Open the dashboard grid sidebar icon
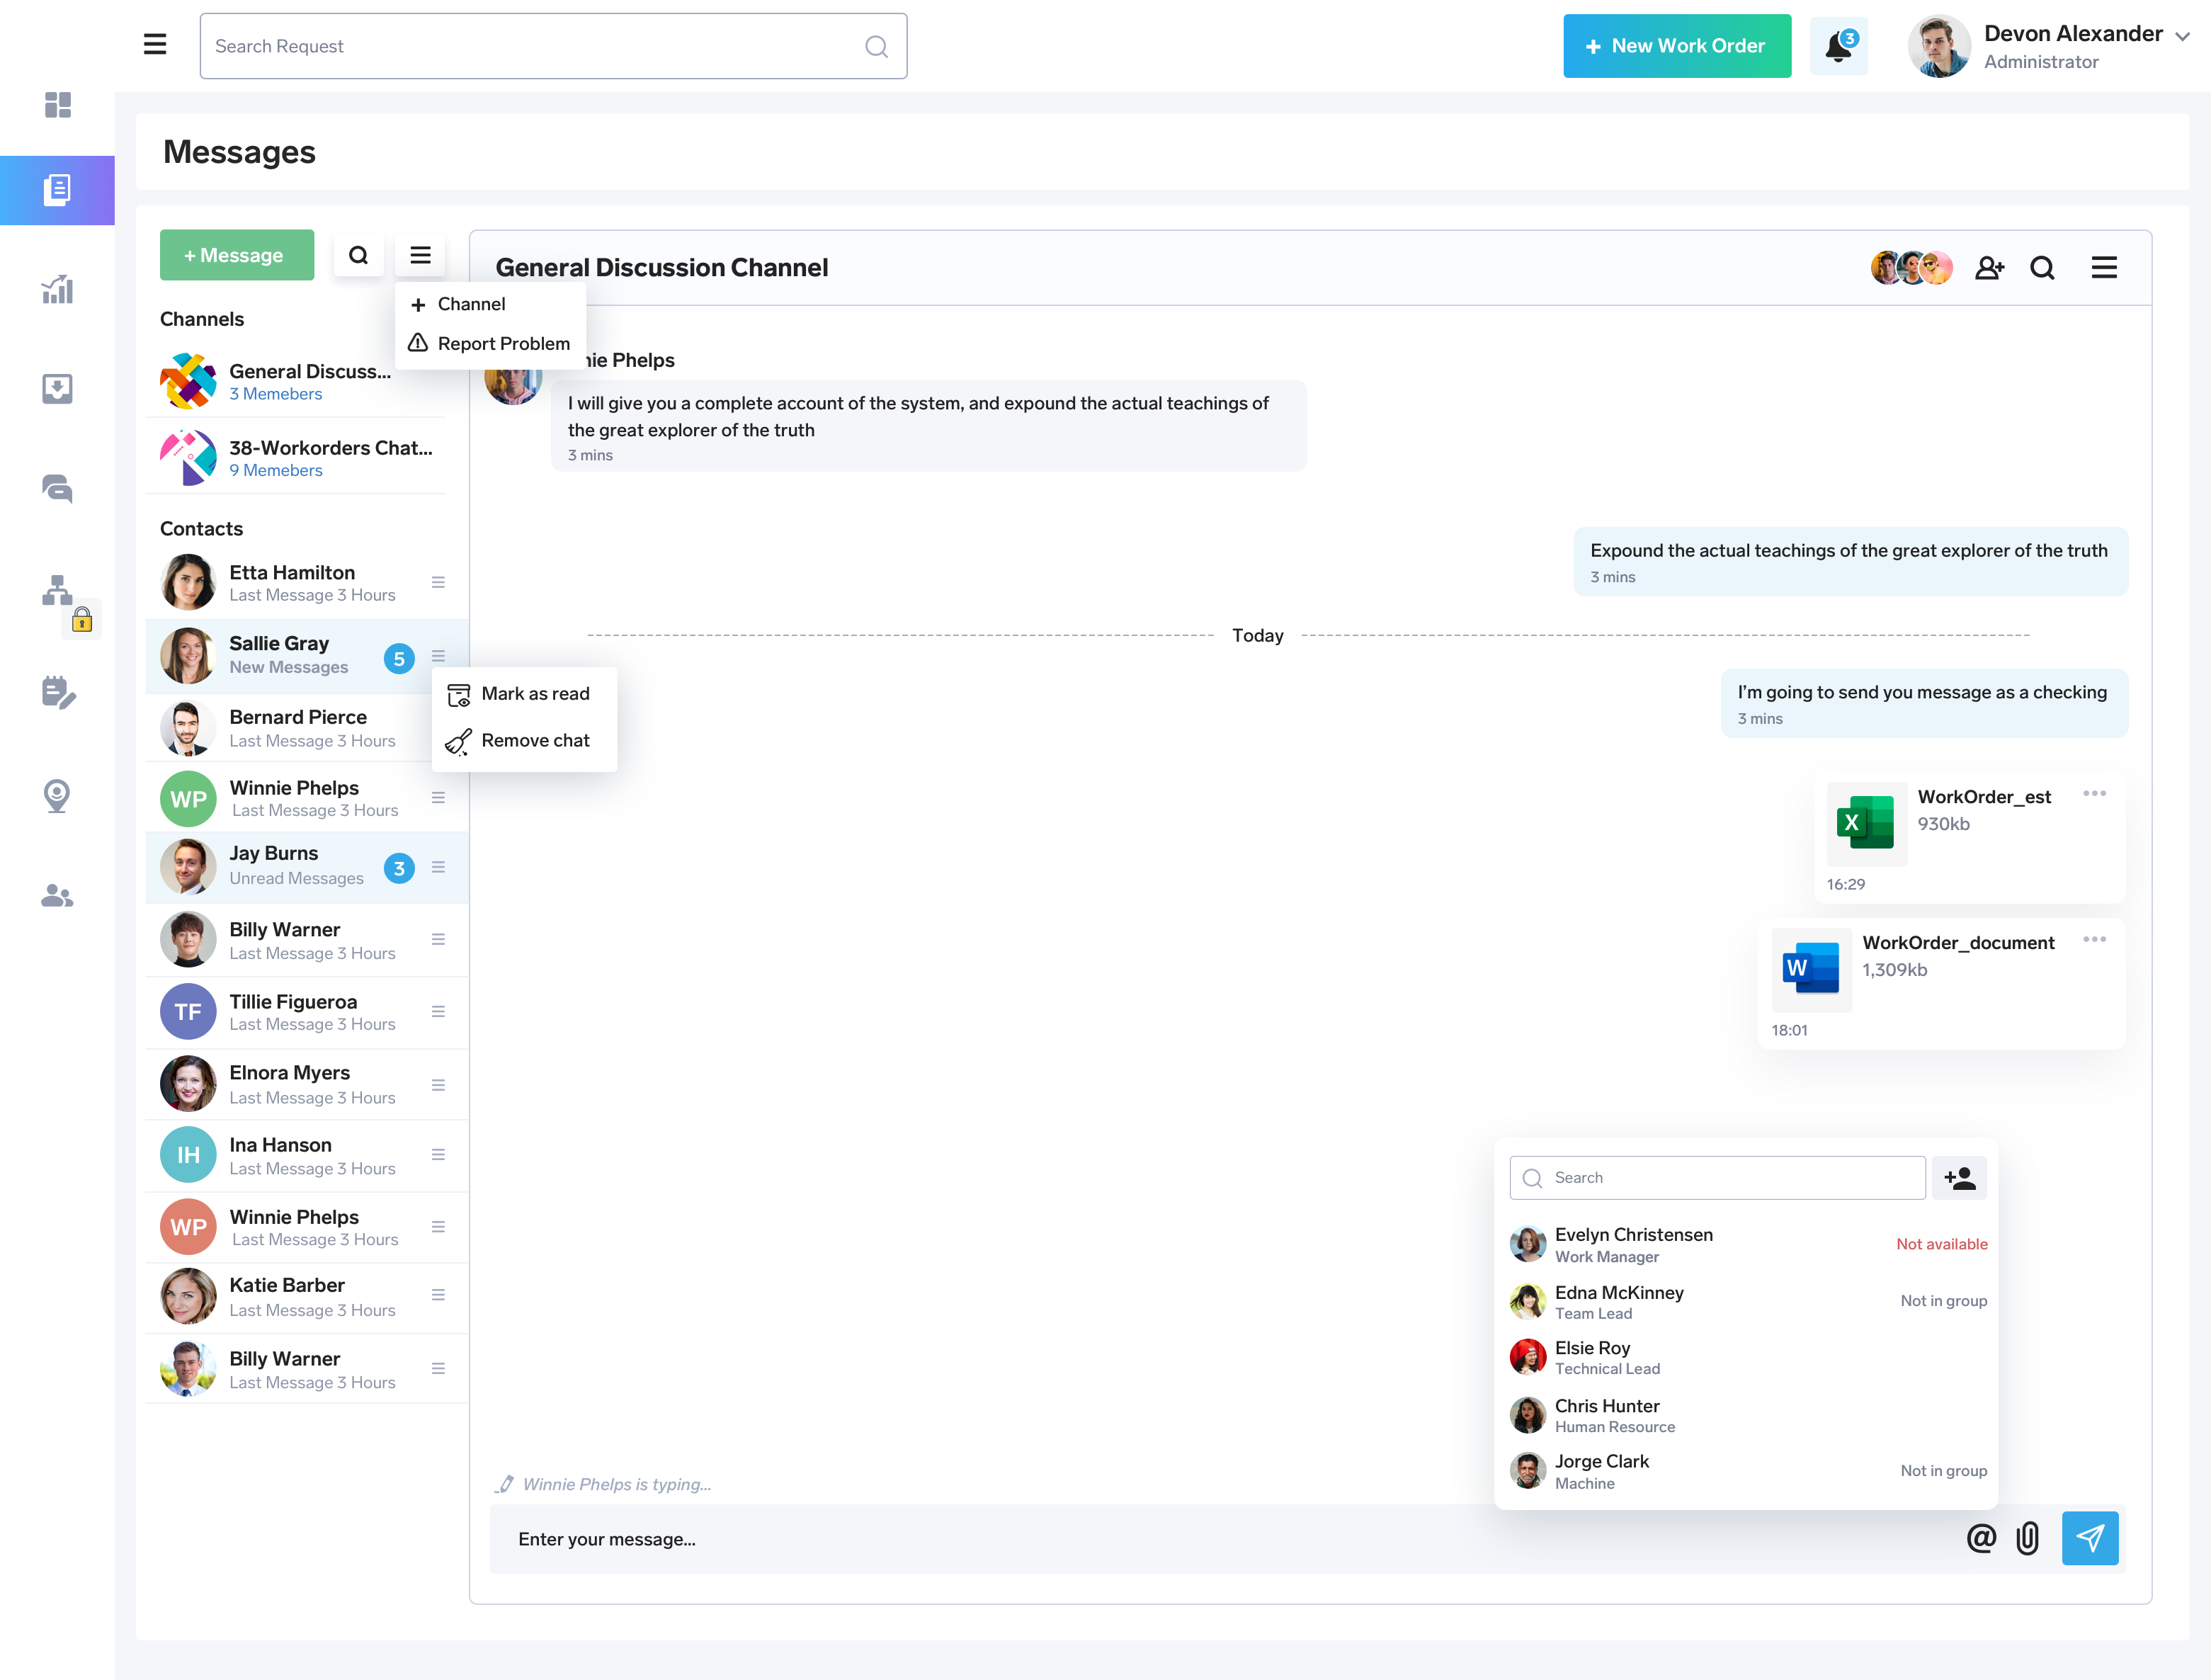This screenshot has height=1680, width=2211. tap(57, 105)
